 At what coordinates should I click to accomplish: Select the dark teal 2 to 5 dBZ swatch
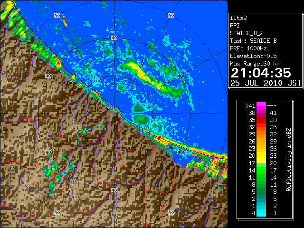click(x=261, y=199)
